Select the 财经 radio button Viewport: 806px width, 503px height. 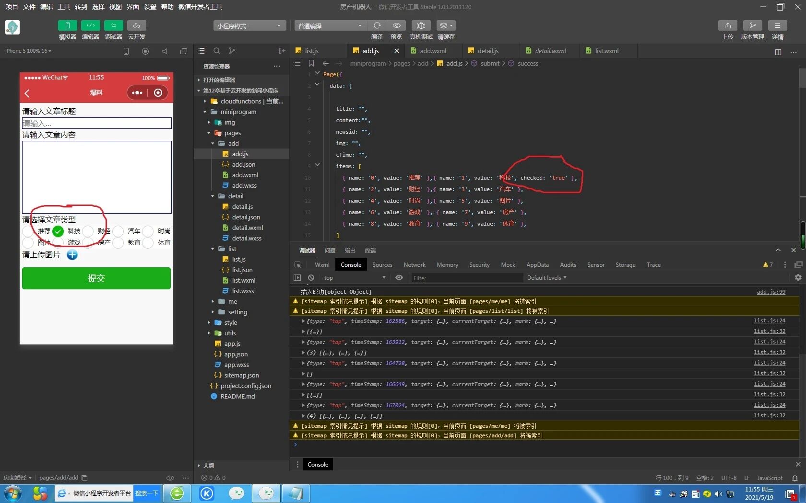point(88,231)
